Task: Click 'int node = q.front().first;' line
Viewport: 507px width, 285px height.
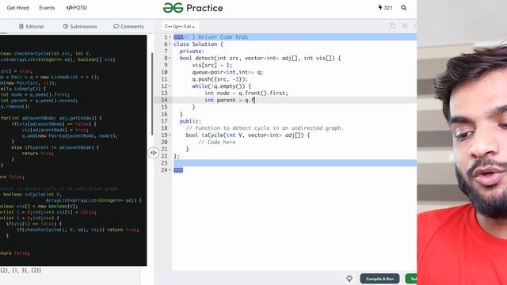Action: point(246,93)
